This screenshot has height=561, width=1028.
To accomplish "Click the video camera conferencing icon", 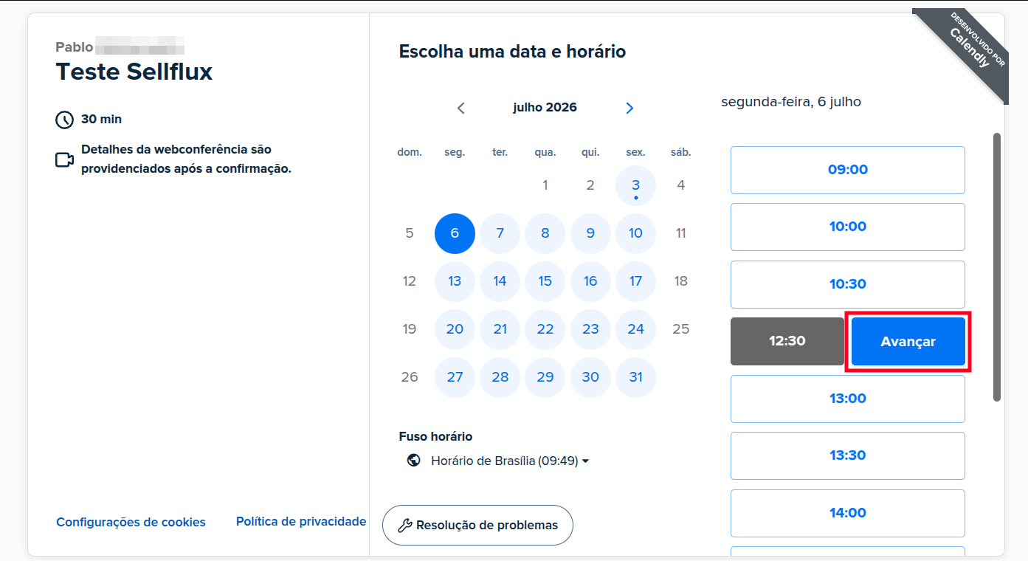I will (65, 159).
